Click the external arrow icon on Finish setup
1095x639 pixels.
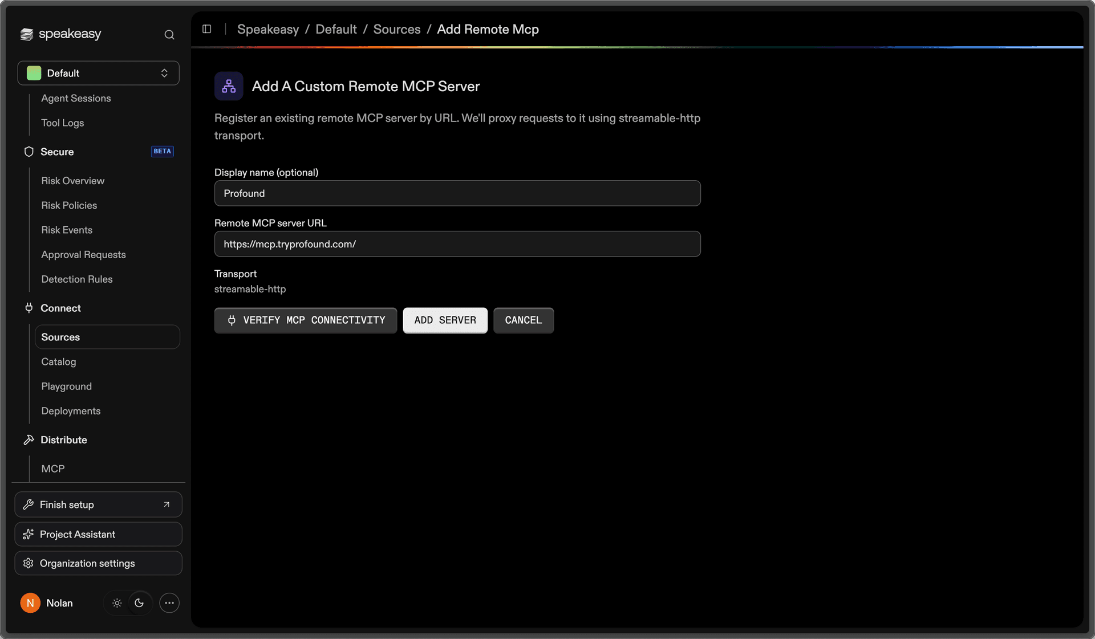click(167, 504)
